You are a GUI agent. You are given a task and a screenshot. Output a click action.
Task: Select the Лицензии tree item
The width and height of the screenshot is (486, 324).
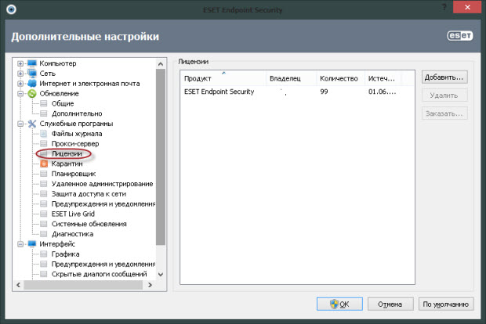pyautogui.click(x=67, y=154)
